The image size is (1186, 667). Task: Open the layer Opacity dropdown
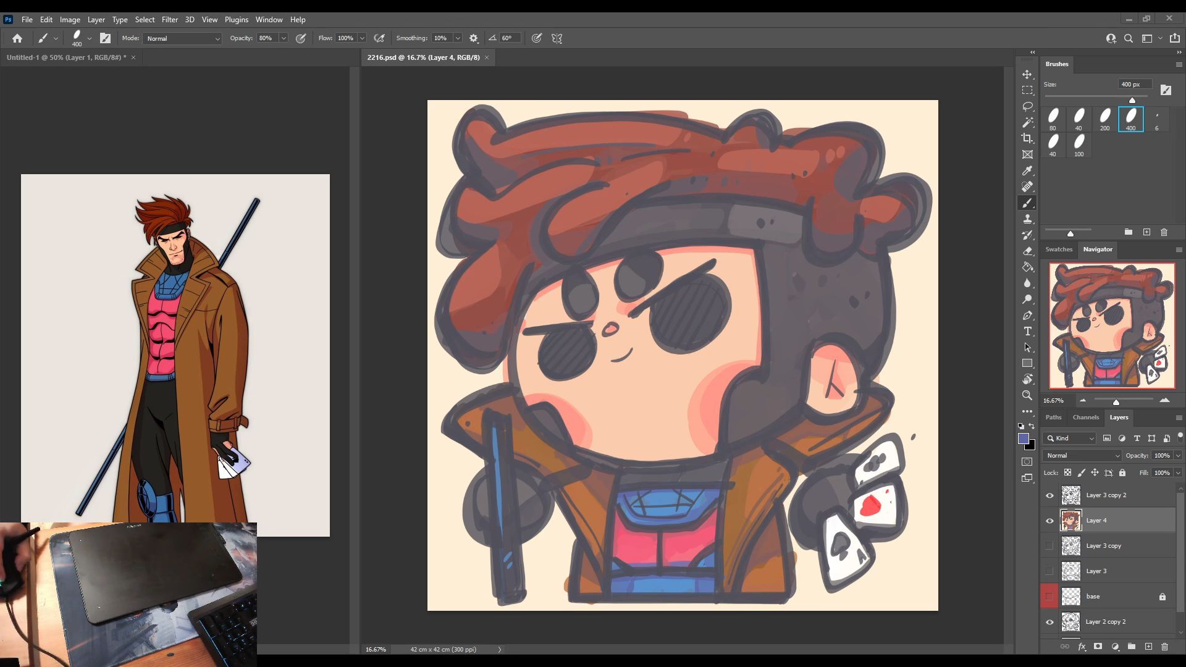coord(1178,456)
